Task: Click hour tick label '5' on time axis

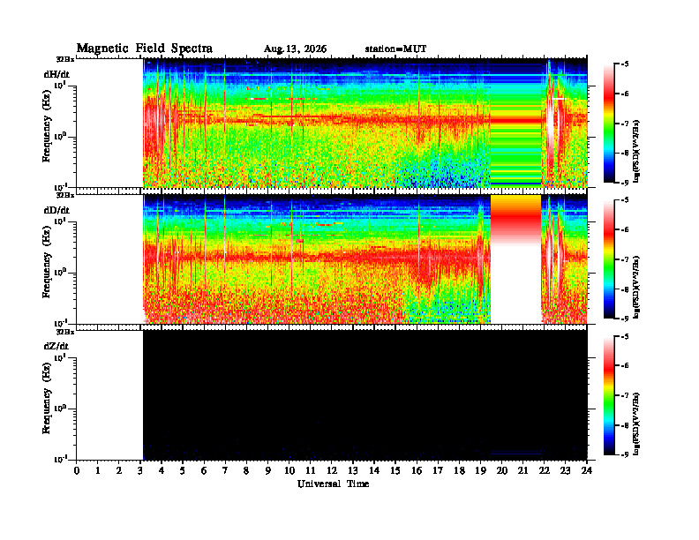Action: [183, 471]
